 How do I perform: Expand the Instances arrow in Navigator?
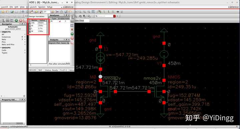click(25, 37)
